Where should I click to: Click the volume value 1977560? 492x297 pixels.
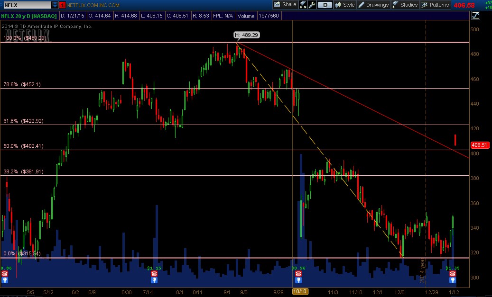(269, 16)
